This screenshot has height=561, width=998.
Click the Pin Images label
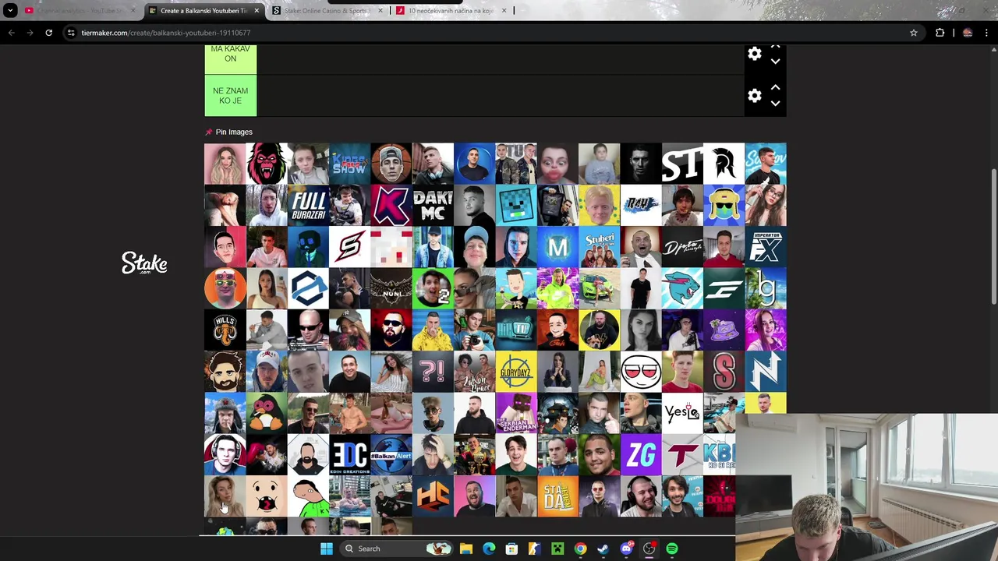click(x=234, y=132)
